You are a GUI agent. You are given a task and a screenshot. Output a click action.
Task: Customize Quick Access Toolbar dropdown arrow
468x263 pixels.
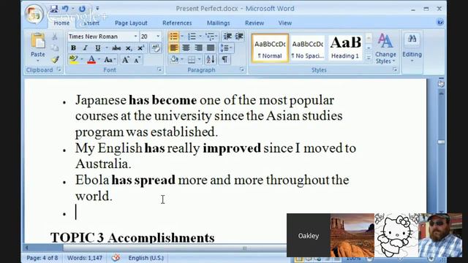coord(97,9)
